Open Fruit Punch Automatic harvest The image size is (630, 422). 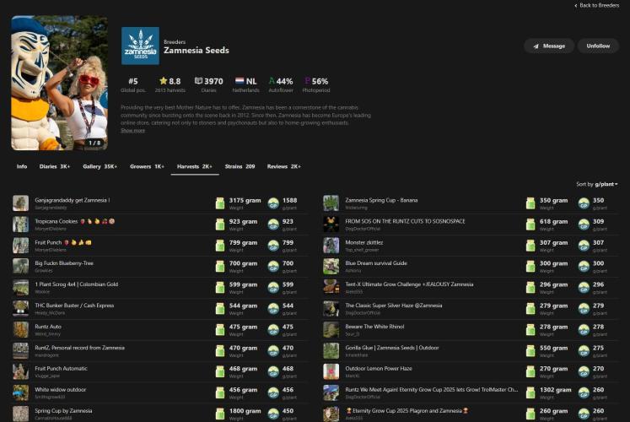pos(61,368)
